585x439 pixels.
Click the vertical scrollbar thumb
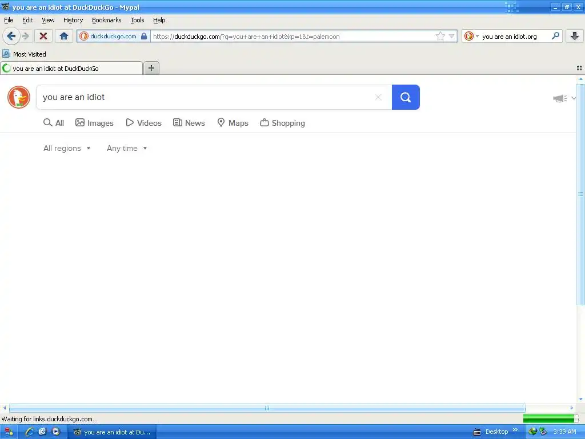tap(580, 194)
